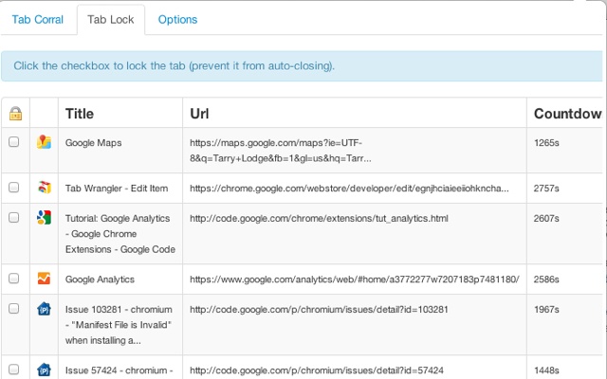Click the Countdown column header

coord(567,114)
